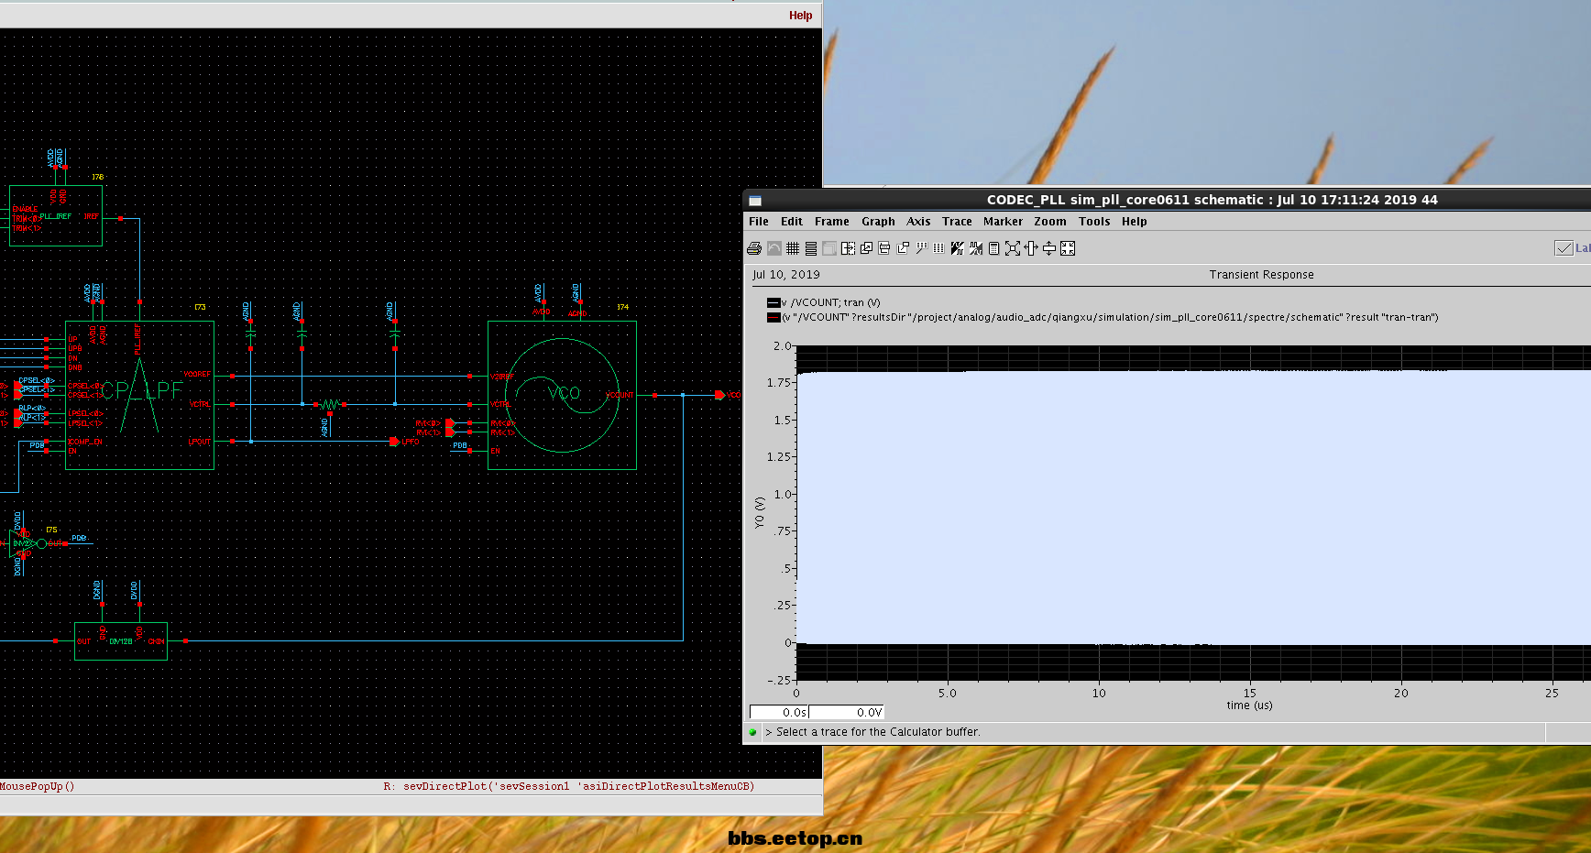Click the strip chart mode icon
Screen dimensions: 1591x853
tap(811, 248)
